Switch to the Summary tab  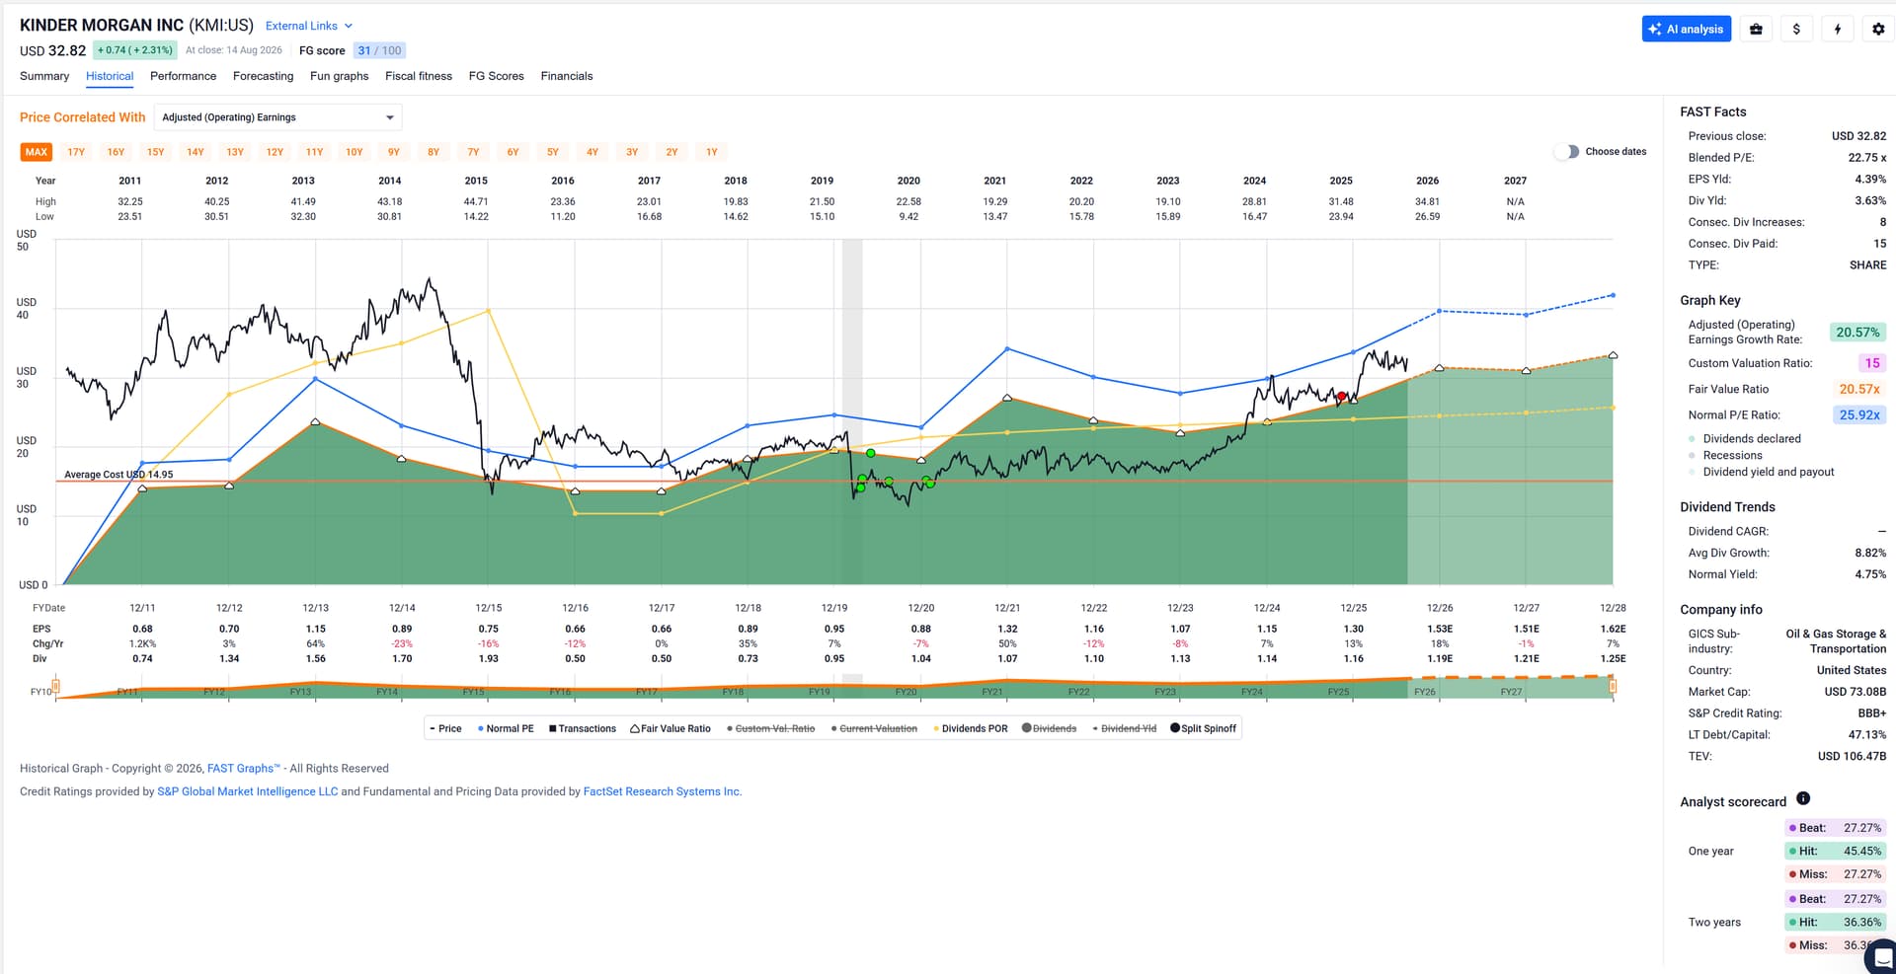[x=44, y=76]
